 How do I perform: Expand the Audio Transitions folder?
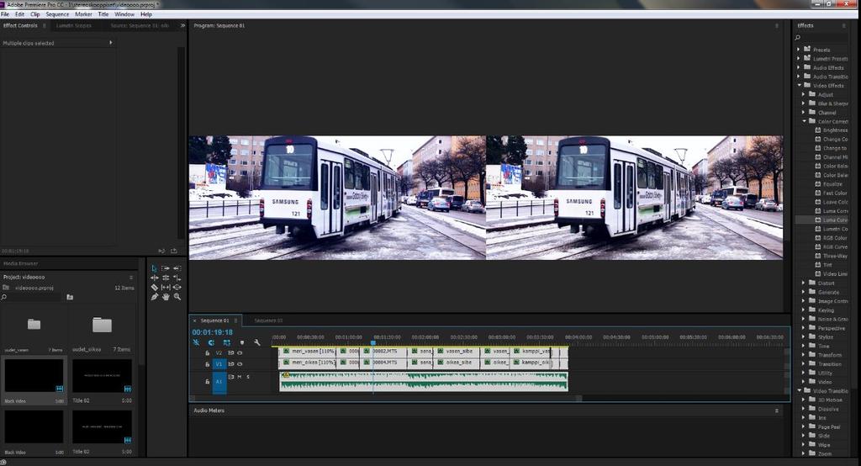point(799,77)
